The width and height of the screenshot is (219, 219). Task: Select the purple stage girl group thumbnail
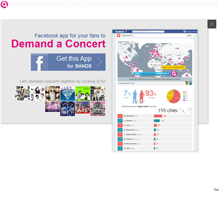pyautogui.click(x=52, y=106)
